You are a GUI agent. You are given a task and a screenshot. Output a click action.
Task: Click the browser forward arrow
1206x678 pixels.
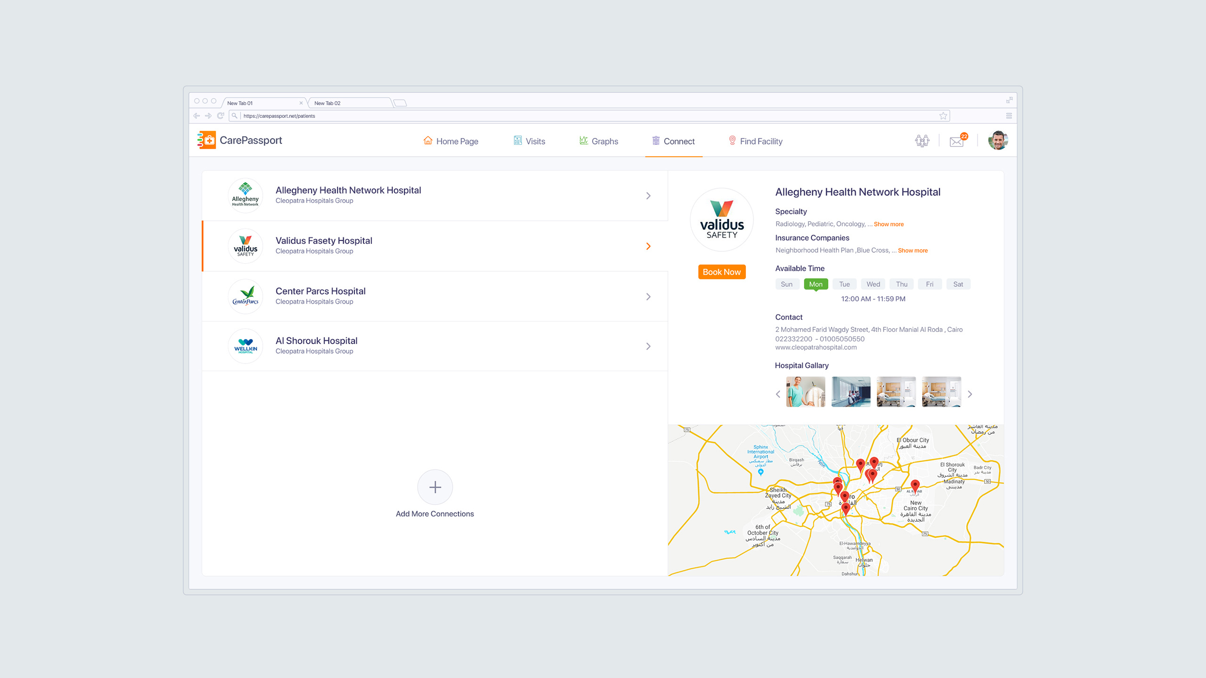click(x=208, y=116)
